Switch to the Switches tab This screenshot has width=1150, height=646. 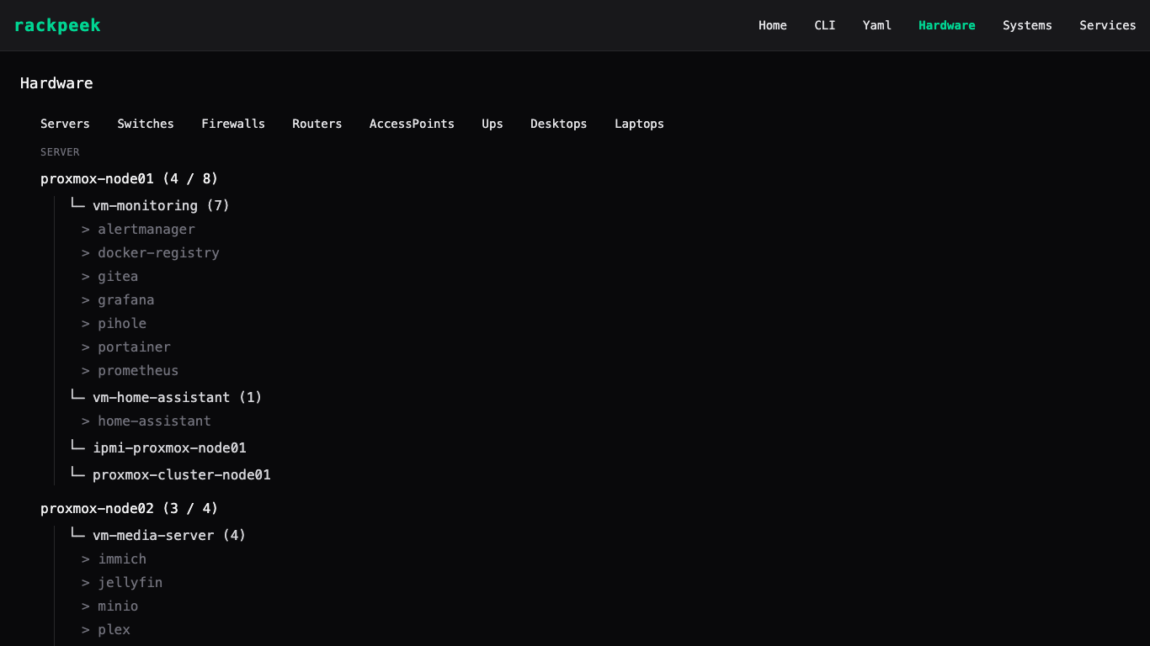coord(145,124)
